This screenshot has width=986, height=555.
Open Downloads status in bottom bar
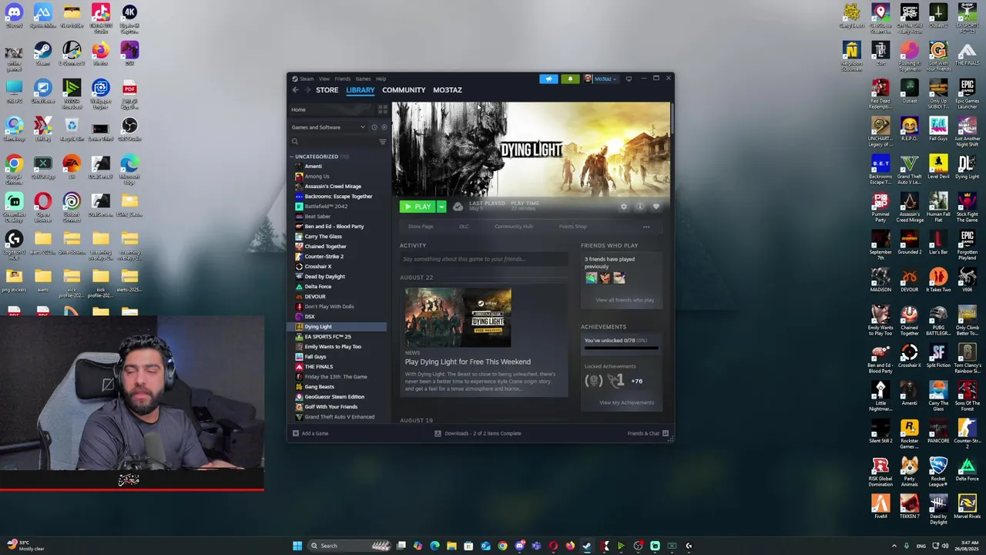(478, 433)
